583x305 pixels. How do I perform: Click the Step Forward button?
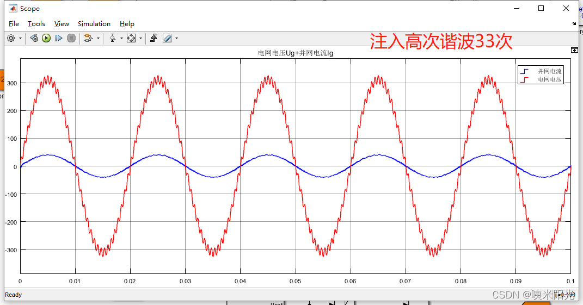tap(59, 38)
